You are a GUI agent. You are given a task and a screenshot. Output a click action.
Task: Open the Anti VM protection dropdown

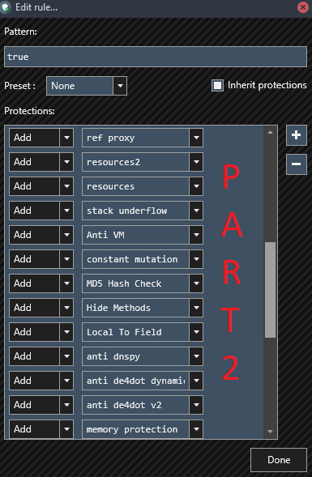[143, 235]
